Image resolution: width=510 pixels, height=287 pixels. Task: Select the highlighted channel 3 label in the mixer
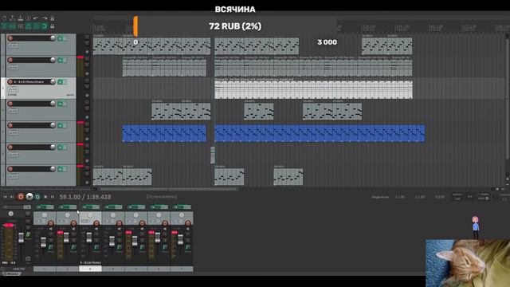[x=90, y=269]
